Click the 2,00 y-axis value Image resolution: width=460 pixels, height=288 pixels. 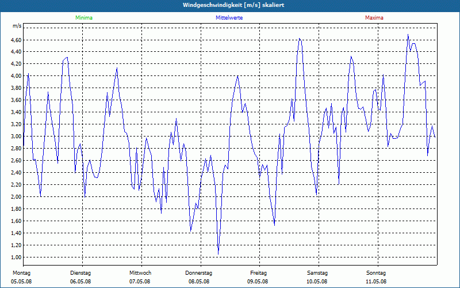[x=17, y=196]
